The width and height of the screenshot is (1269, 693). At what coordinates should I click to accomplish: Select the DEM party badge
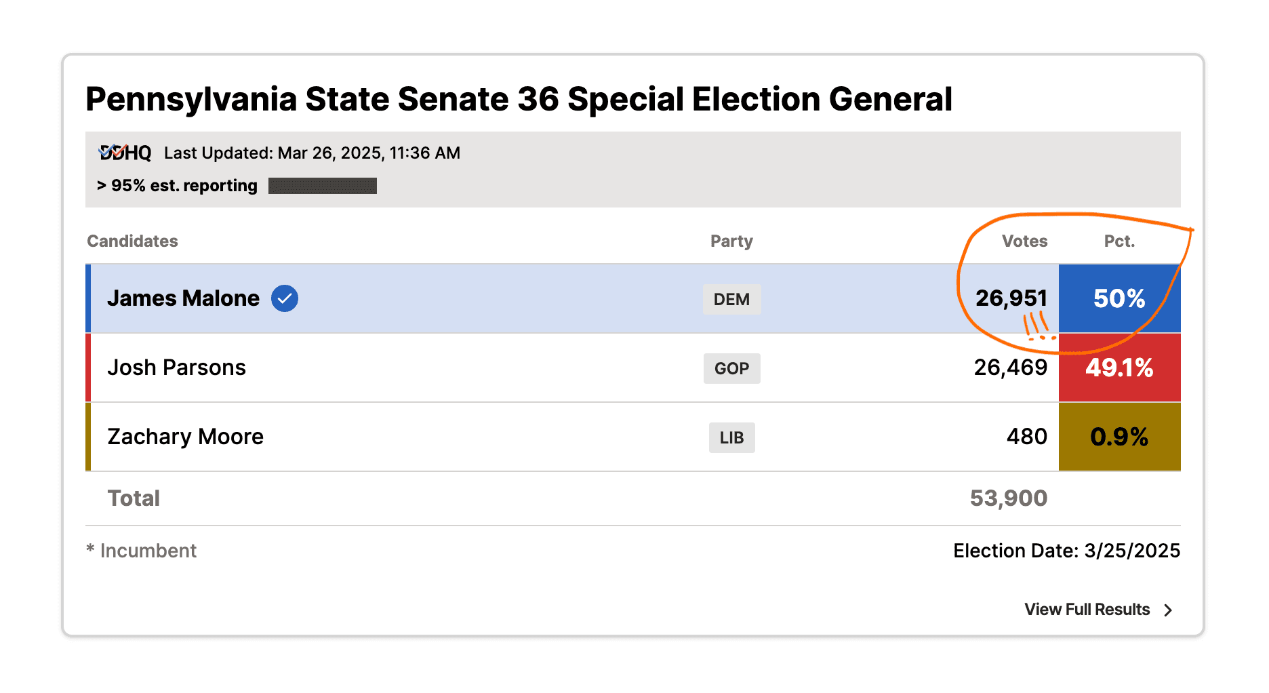point(731,299)
